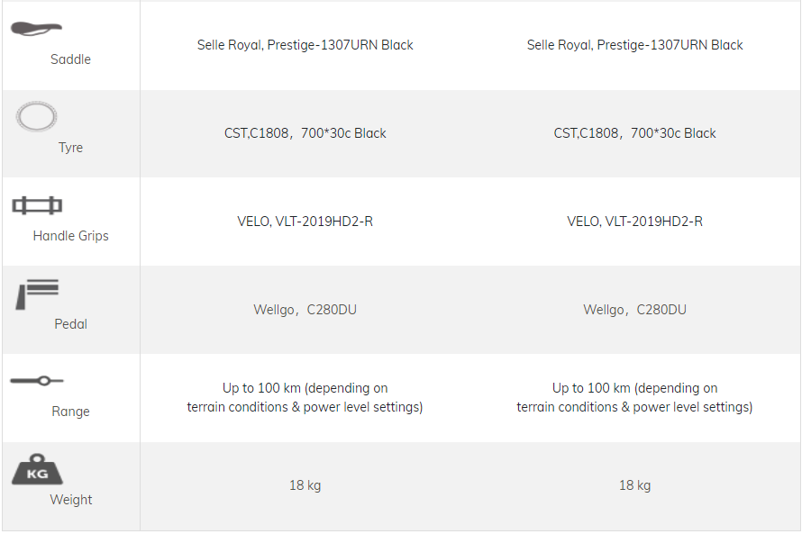The width and height of the screenshot is (802, 534).
Task: Select the Handle Grips label
Action: 70,236
